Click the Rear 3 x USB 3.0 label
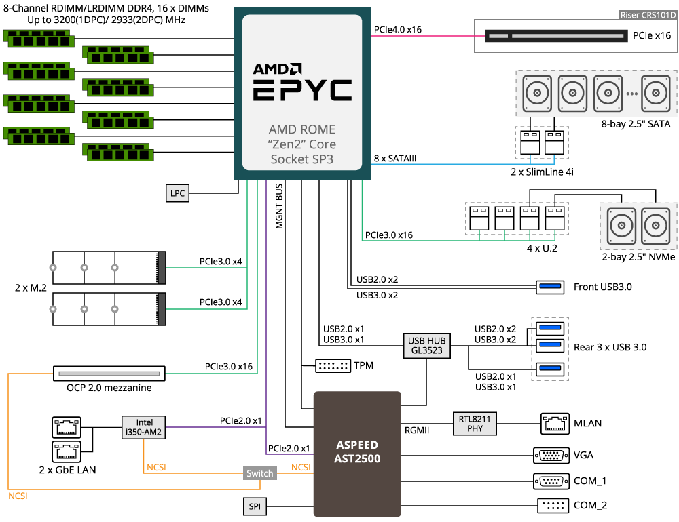 610,347
